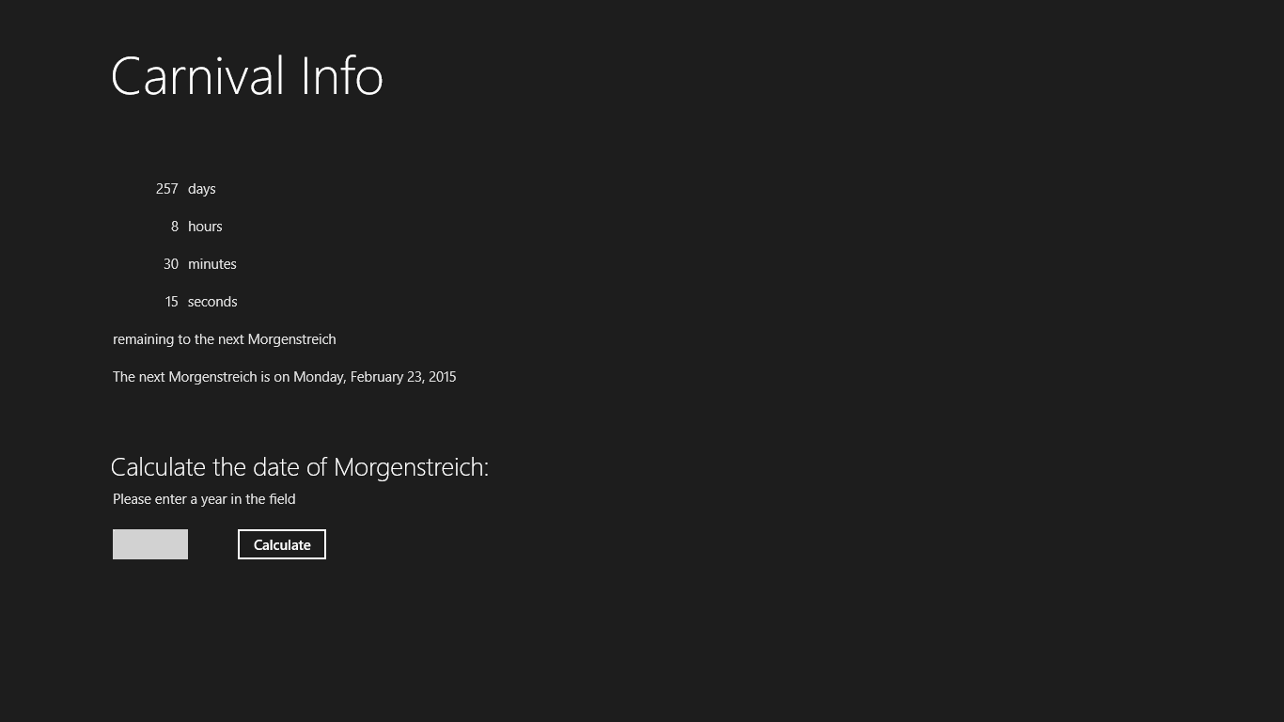Viewport: 1284px width, 722px height.
Task: Click the days label
Action: pos(201,189)
